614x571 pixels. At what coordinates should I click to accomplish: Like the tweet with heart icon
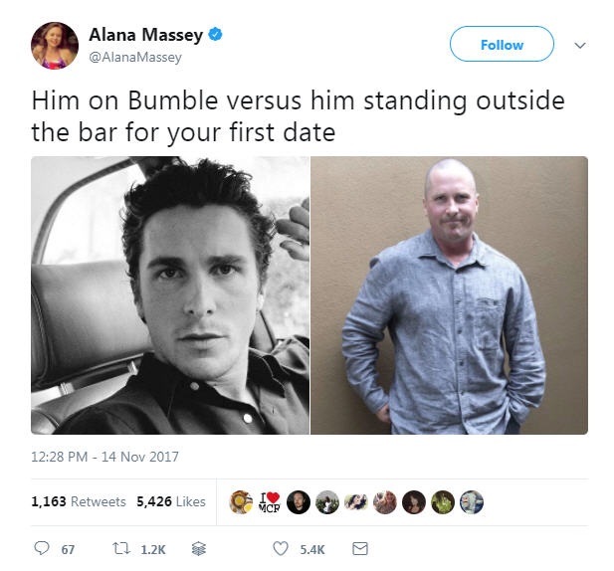pyautogui.click(x=281, y=549)
